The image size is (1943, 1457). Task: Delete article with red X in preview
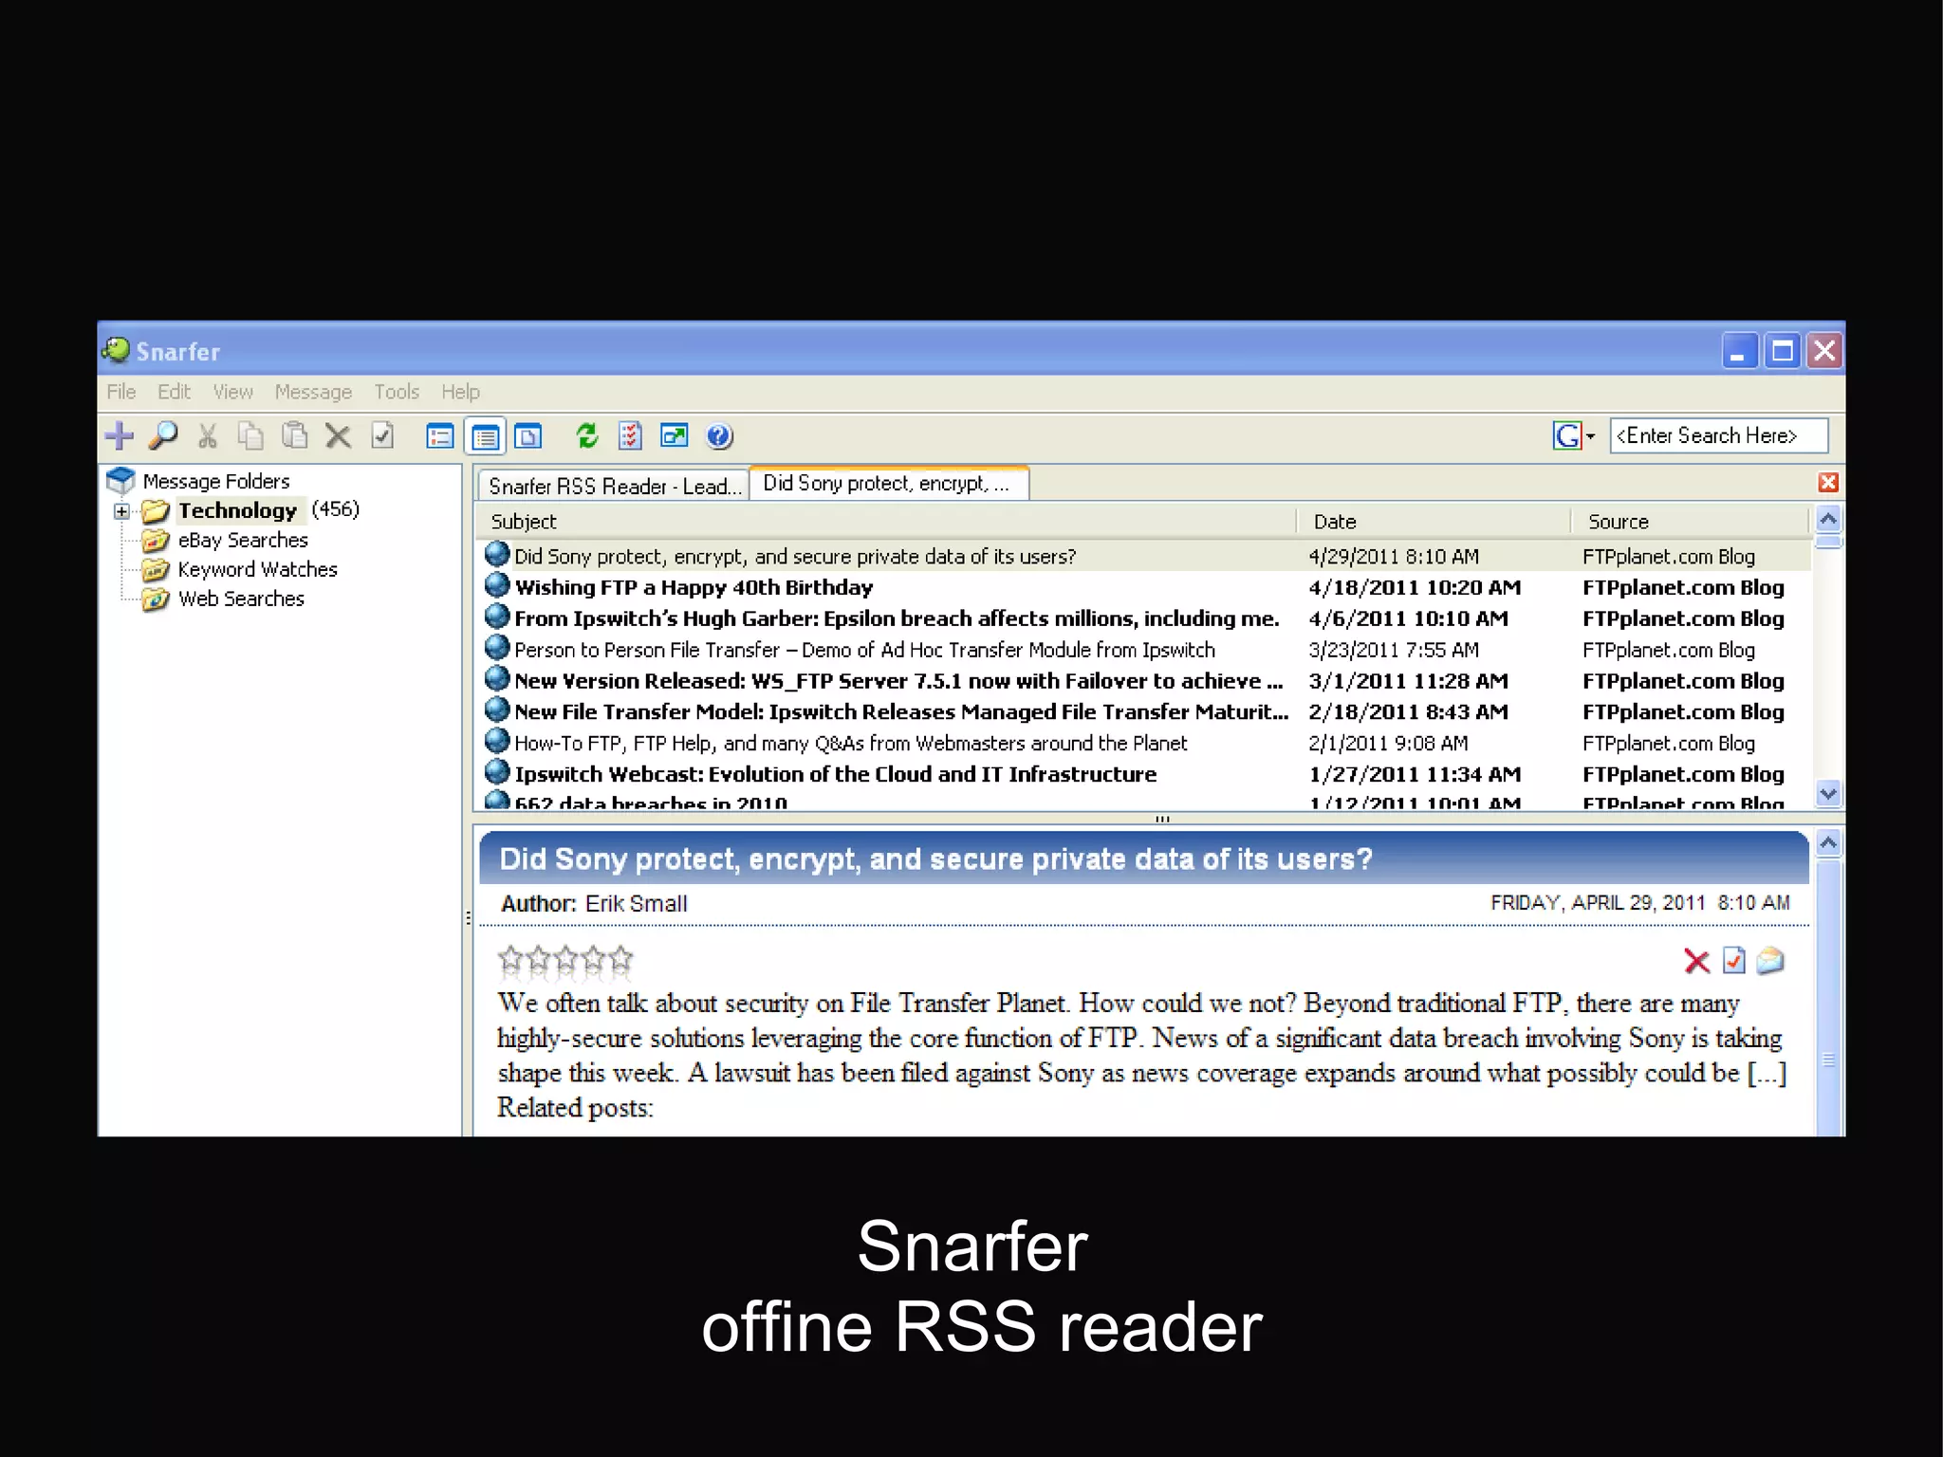pos(1696,962)
